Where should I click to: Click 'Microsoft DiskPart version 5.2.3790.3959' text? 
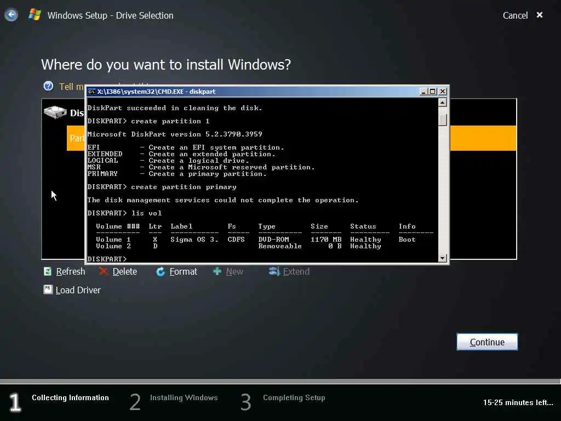point(175,134)
